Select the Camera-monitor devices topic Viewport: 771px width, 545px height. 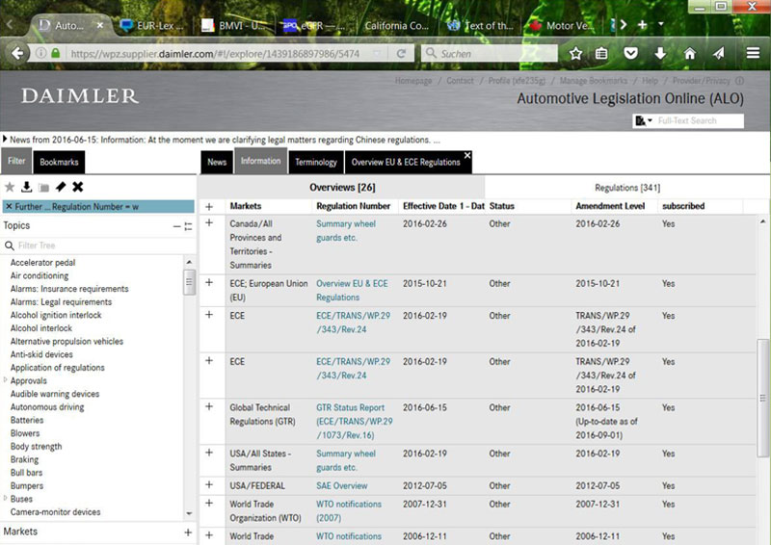(56, 512)
